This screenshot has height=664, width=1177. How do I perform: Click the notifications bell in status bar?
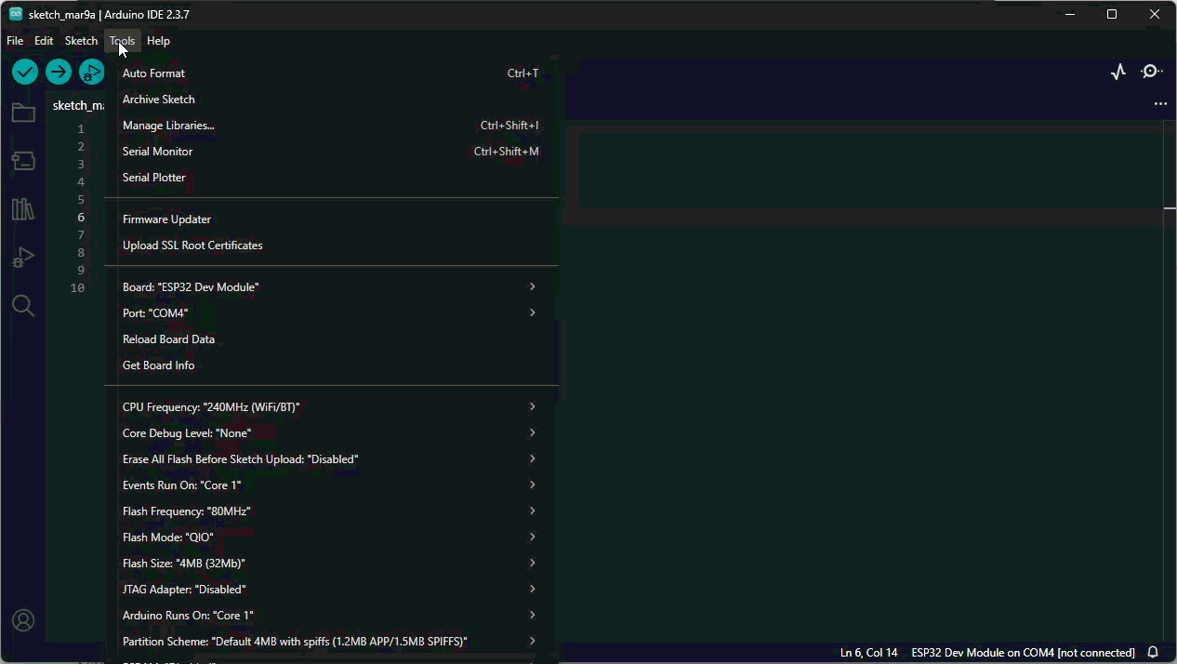click(1153, 653)
